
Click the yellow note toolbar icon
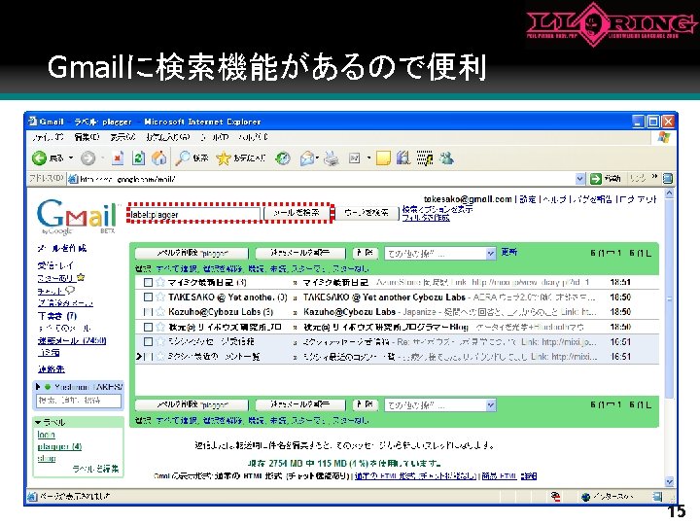click(383, 158)
